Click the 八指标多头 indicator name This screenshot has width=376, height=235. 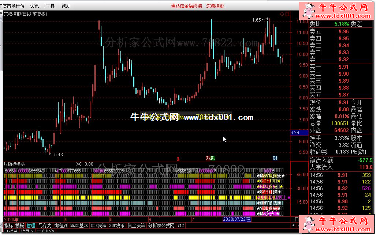pos(14,164)
